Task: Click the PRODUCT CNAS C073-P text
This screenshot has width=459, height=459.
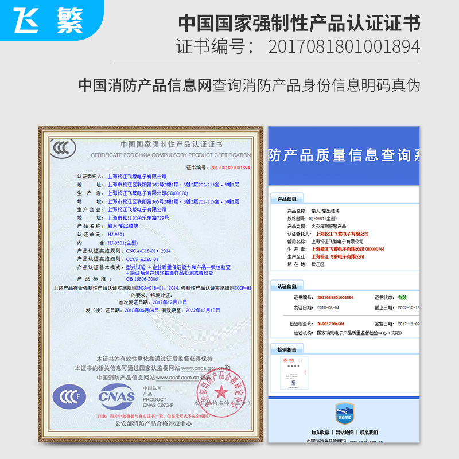Action: (x=158, y=402)
